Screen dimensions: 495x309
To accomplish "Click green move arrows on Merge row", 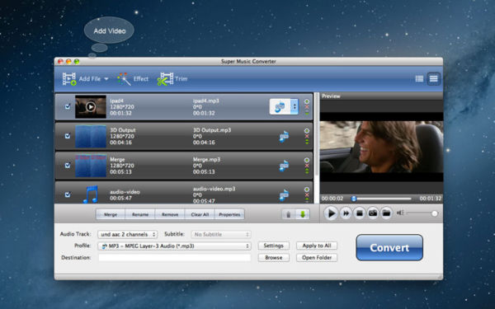I will click(x=307, y=171).
